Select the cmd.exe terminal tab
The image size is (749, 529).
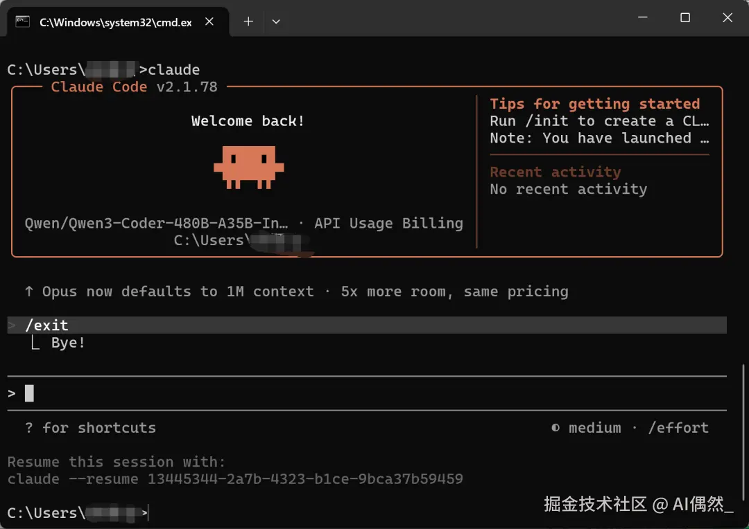[117, 22]
